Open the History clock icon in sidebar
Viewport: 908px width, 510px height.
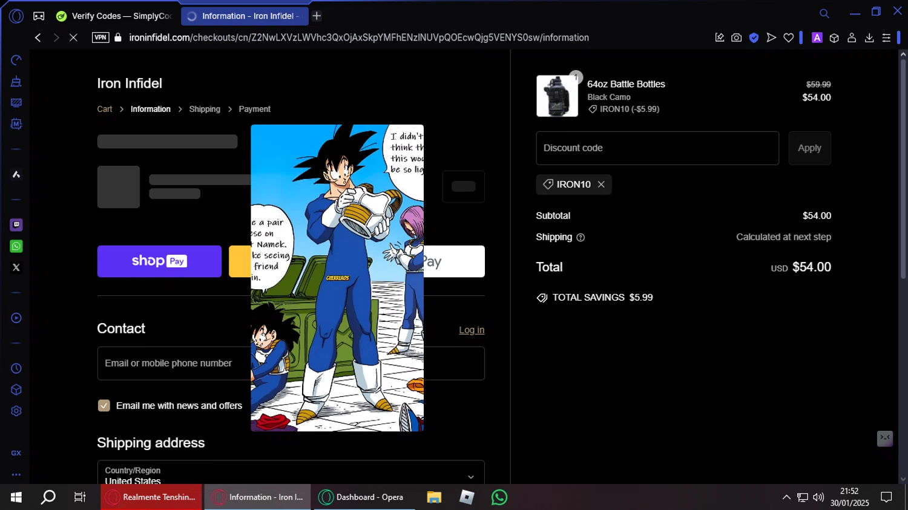pos(16,368)
